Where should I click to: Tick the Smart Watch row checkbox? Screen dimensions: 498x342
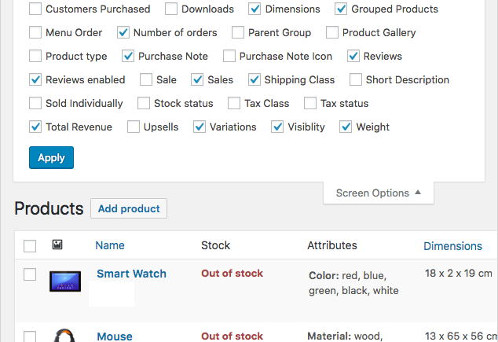point(30,274)
